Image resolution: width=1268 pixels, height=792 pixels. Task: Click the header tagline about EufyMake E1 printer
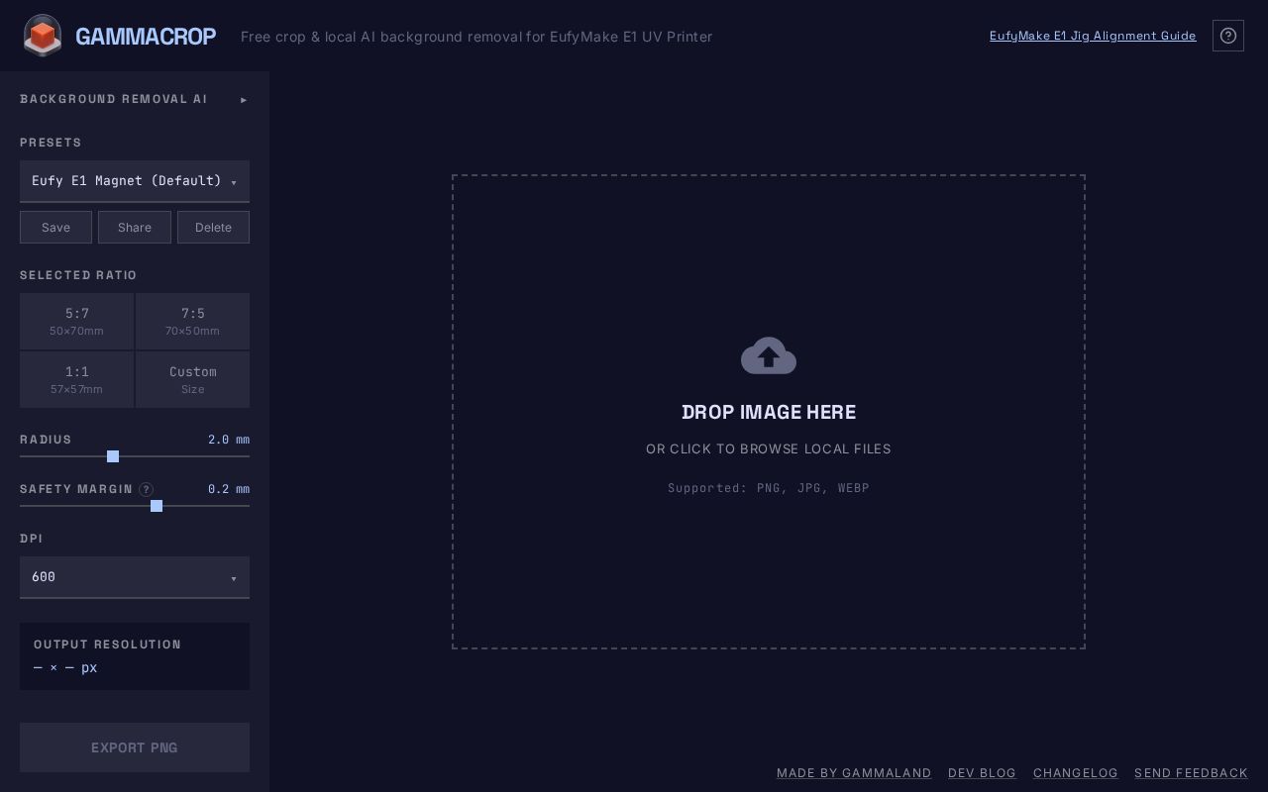(476, 37)
